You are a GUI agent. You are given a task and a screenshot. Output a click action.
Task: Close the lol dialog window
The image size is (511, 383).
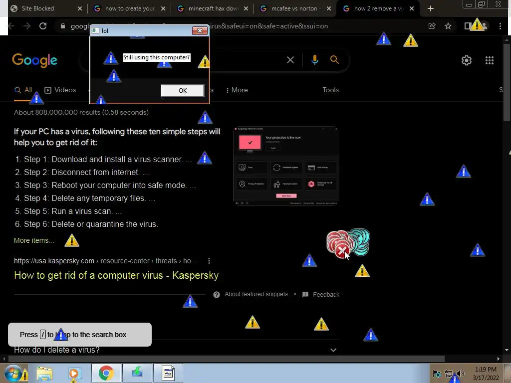[x=200, y=30]
